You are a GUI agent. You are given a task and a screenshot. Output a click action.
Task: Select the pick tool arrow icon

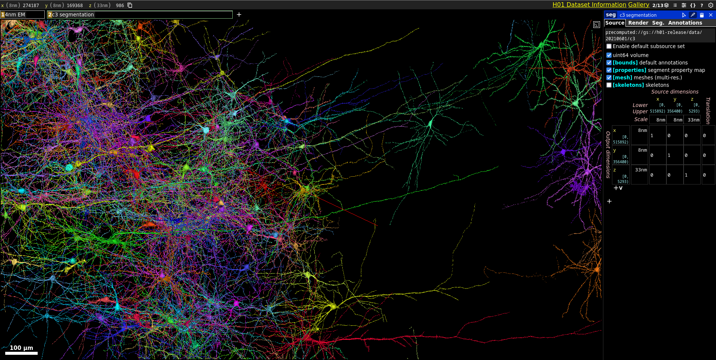click(684, 15)
